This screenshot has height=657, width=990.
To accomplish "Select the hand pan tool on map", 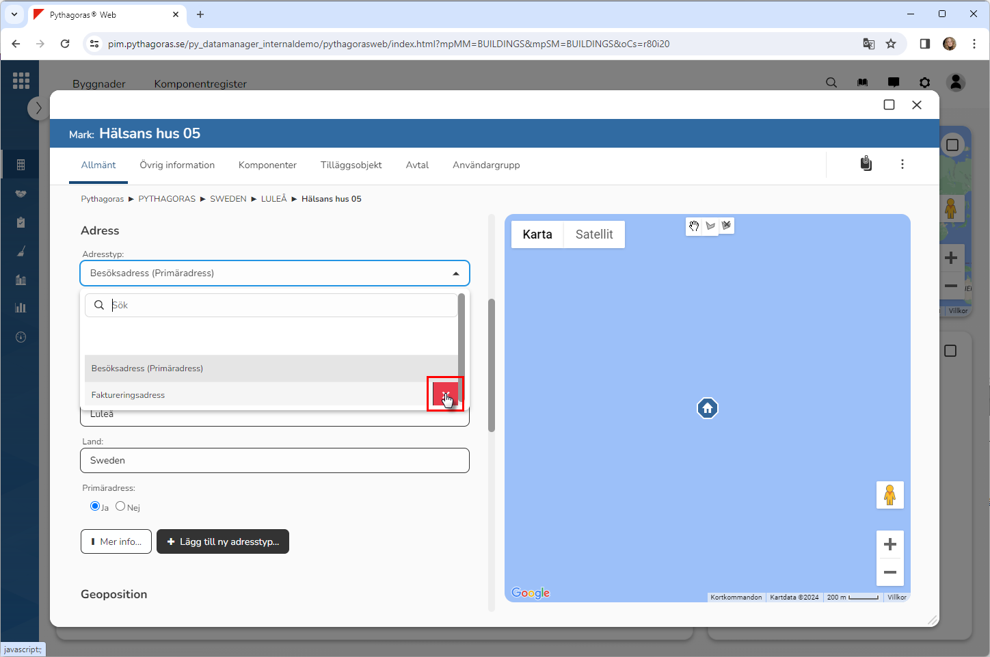I will pos(694,226).
